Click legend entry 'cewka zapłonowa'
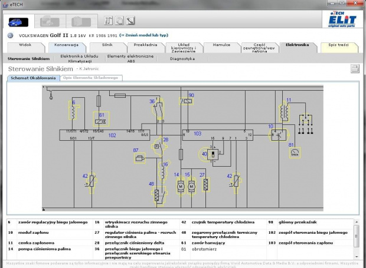Viewport: 366px width, 268px height. pos(36,243)
